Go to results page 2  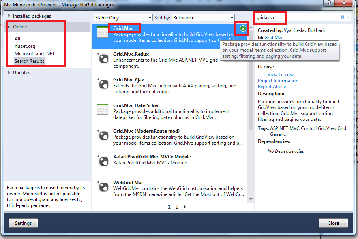177,207
